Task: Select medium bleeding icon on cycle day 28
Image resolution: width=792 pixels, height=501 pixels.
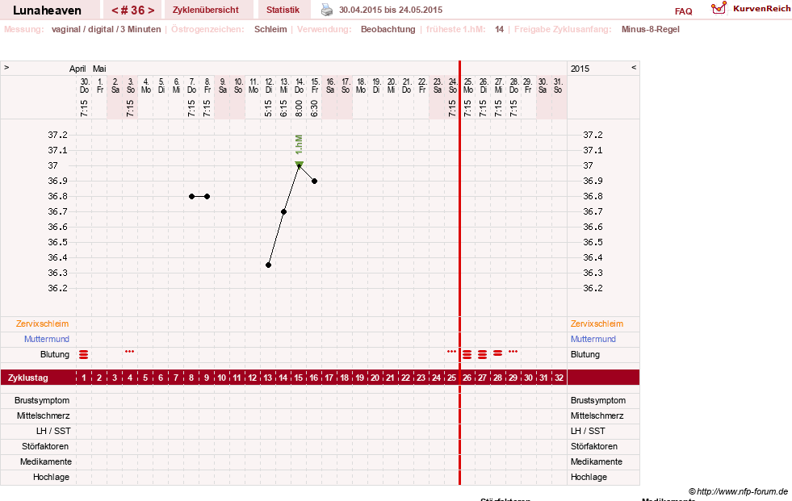Action: pyautogui.click(x=497, y=353)
